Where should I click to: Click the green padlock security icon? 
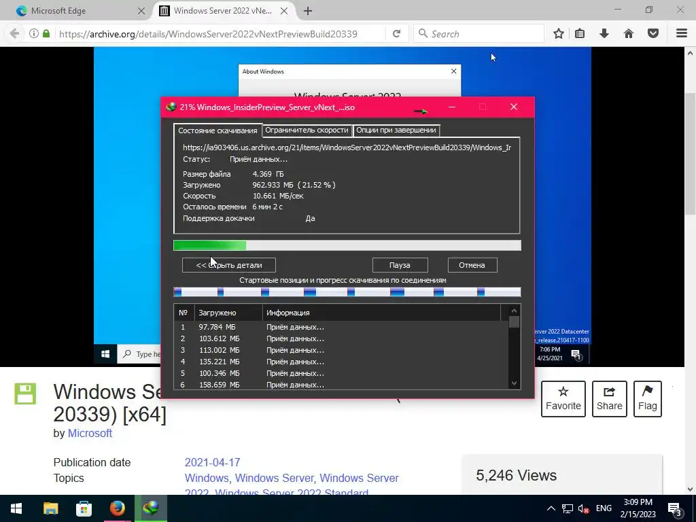[x=46, y=34]
